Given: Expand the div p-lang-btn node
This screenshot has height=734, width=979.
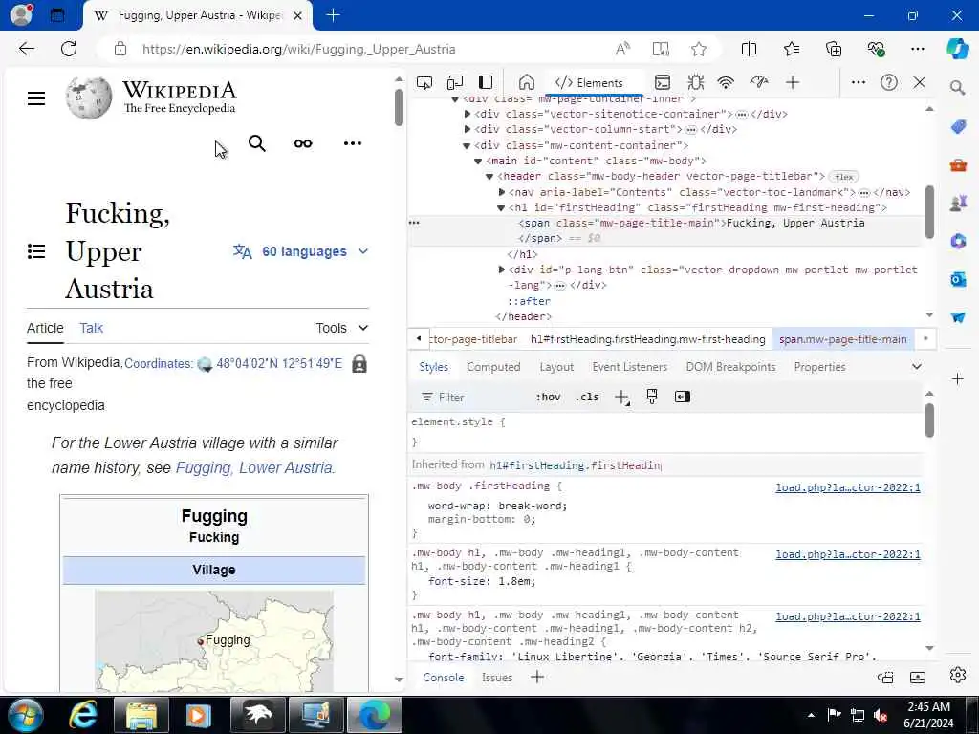Looking at the screenshot, I should click(501, 270).
